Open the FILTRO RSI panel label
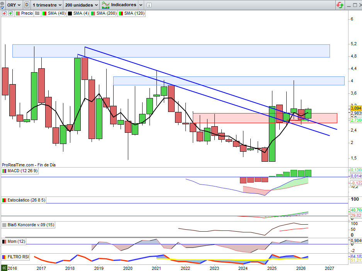This screenshot has width=362, height=271. pos(18,257)
